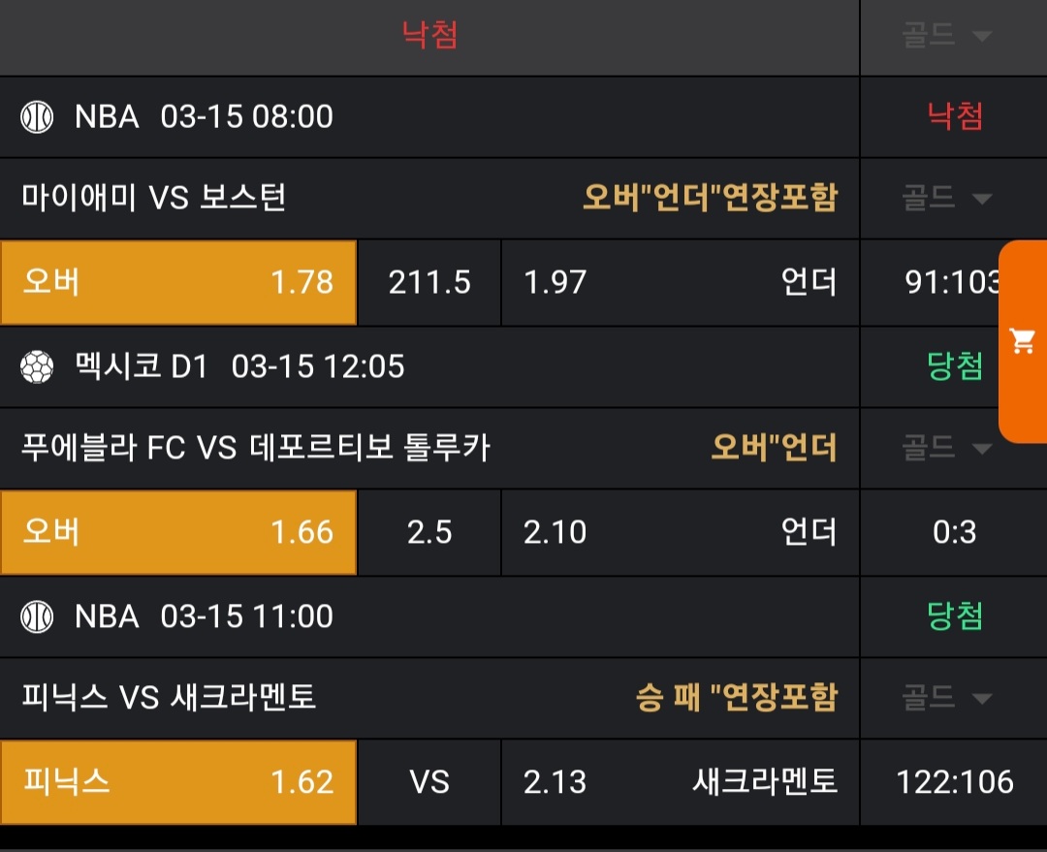Expand the topmost 골드 dropdown
The height and width of the screenshot is (852, 1047).
point(947,36)
